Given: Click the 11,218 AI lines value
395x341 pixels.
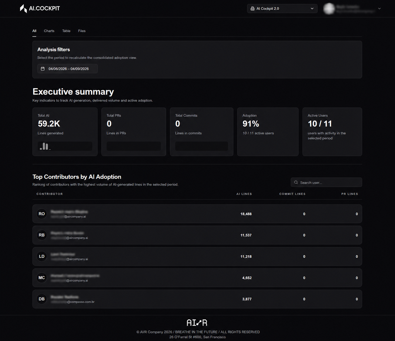Looking at the screenshot, I should click(246, 257).
